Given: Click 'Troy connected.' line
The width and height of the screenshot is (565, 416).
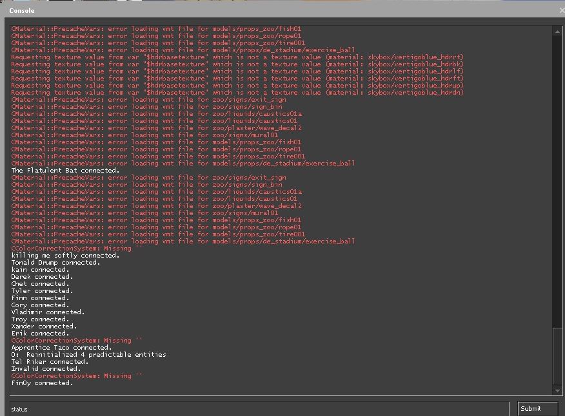Looking at the screenshot, I should [x=40, y=319].
